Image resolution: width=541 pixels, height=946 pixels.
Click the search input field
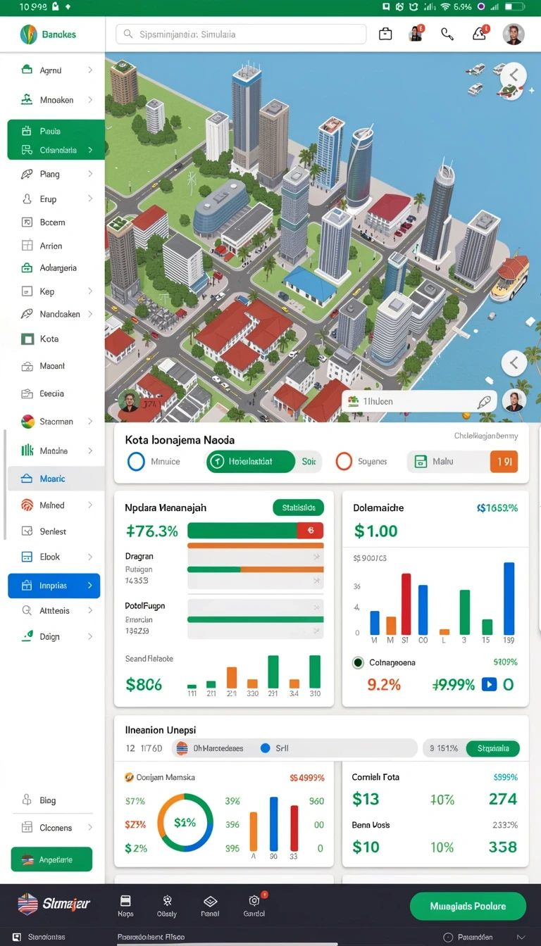[x=241, y=34]
